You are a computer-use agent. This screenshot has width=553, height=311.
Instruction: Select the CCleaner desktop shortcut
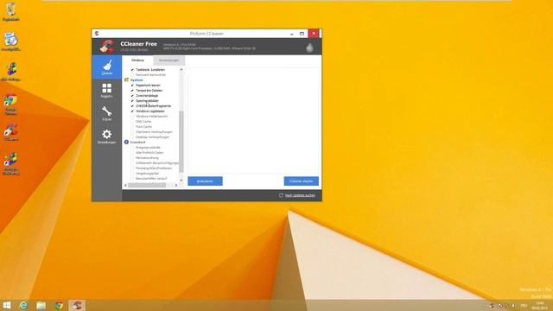(x=11, y=132)
